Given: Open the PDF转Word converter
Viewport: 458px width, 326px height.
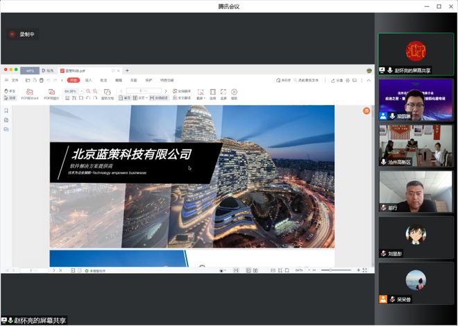Looking at the screenshot, I should 30,95.
